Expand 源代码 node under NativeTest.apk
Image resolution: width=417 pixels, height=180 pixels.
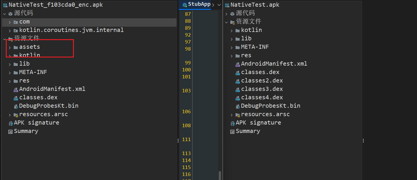click(227, 14)
